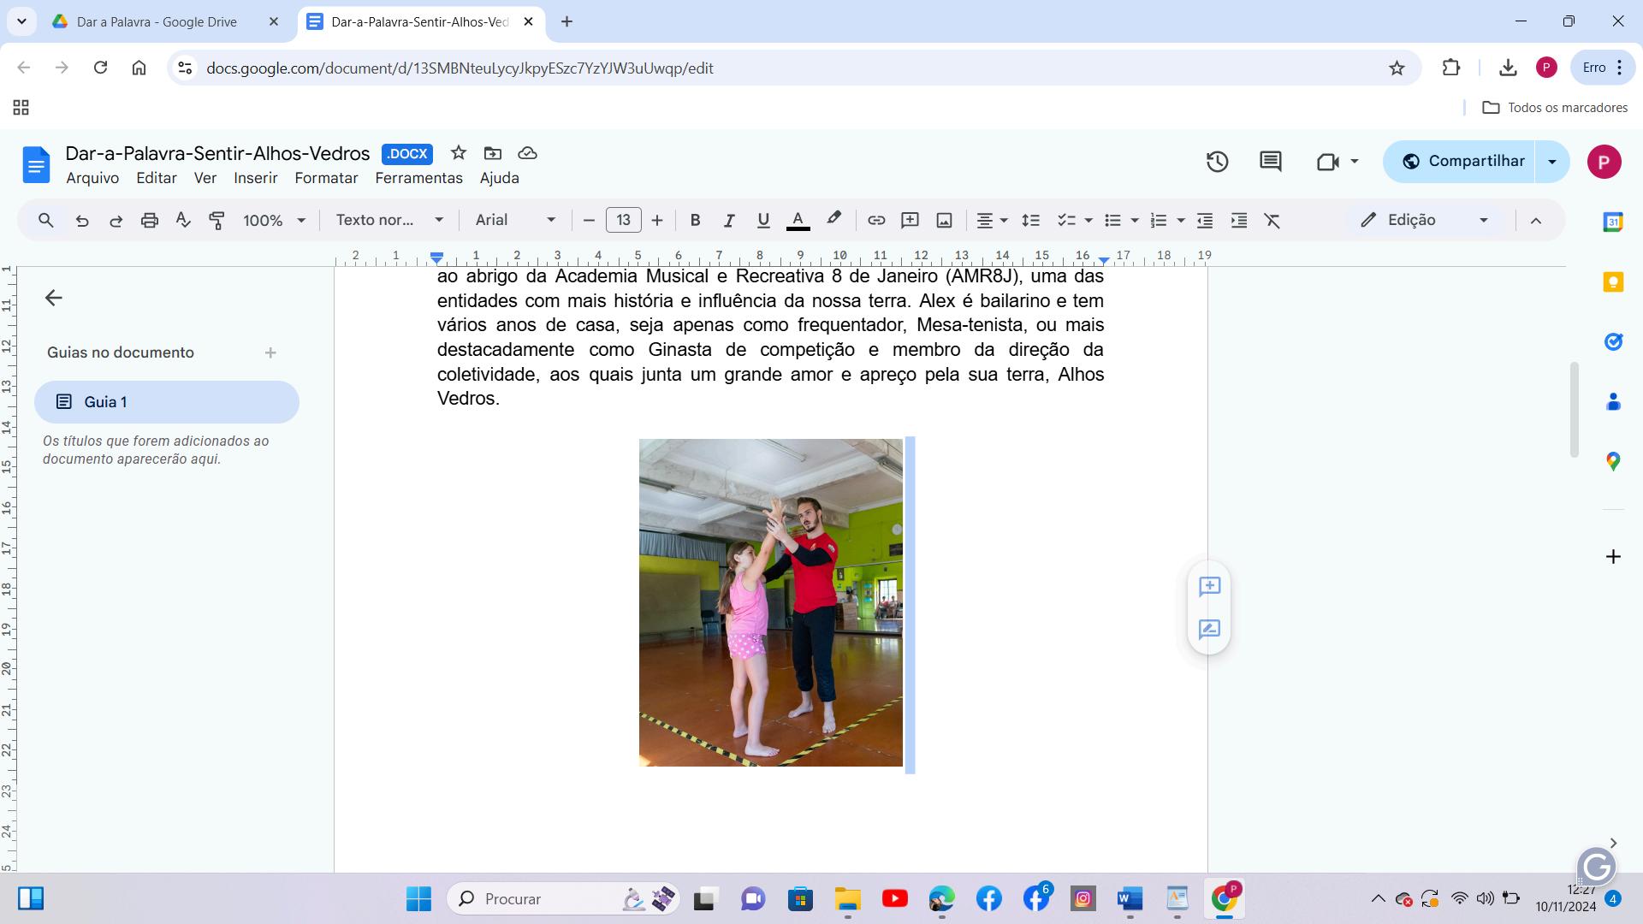Click the Compartilhar button

point(1463,162)
